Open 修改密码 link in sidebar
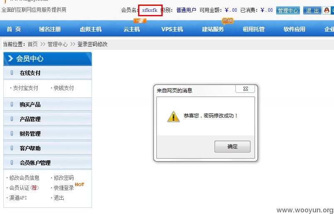 (64, 178)
